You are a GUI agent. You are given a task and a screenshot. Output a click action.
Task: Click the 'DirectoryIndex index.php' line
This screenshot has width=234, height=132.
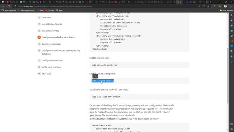[x=114, y=26]
